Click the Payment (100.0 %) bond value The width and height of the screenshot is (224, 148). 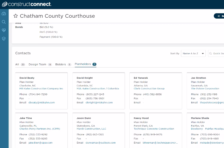point(51,37)
